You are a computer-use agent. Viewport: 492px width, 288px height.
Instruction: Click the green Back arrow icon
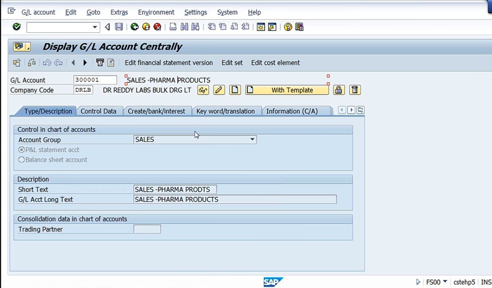tap(135, 27)
